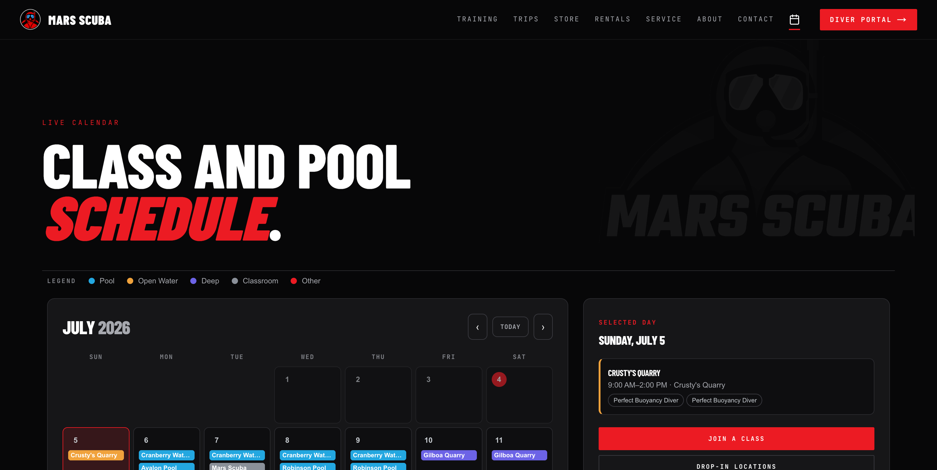Open Crusty's Quarry event on July 5
937x470 pixels.
pos(96,455)
